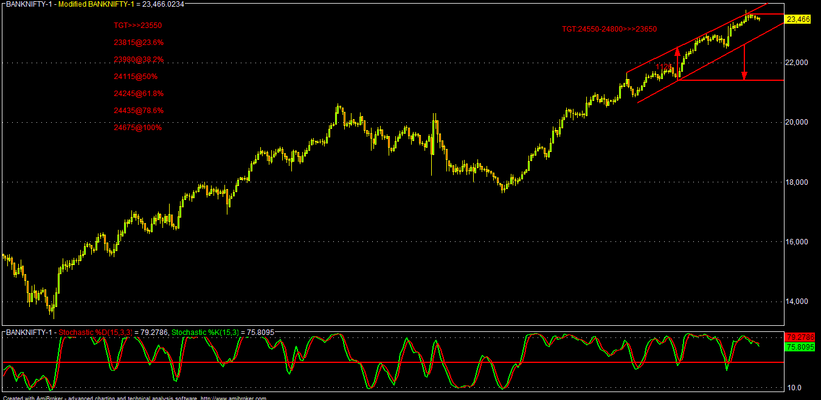The height and width of the screenshot is (400, 821).
Task: Click the '23815@23.6%' Fibonacci level text
Action: (139, 43)
